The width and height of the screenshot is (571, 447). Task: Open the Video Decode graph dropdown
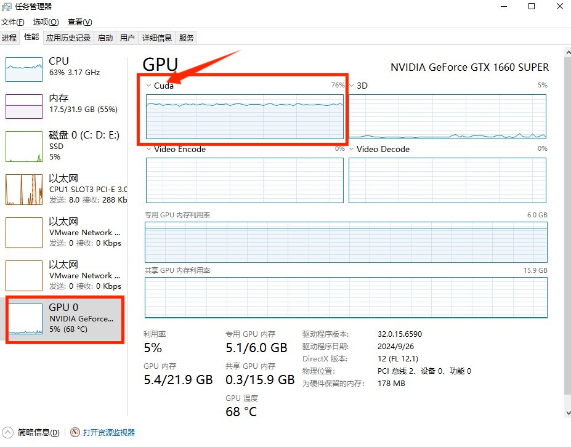point(351,149)
